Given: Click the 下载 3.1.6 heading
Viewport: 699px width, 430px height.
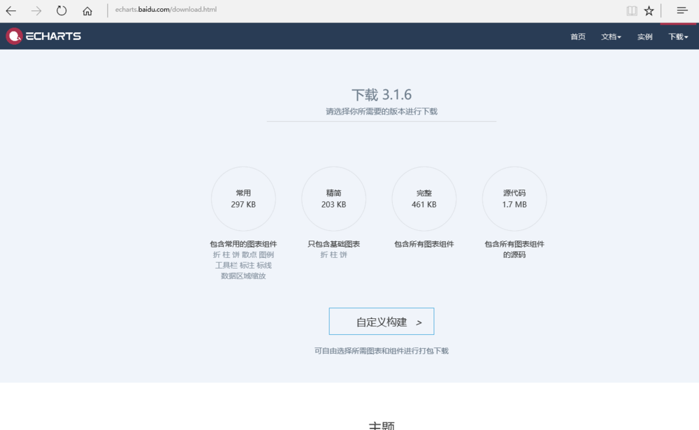Looking at the screenshot, I should 382,95.
